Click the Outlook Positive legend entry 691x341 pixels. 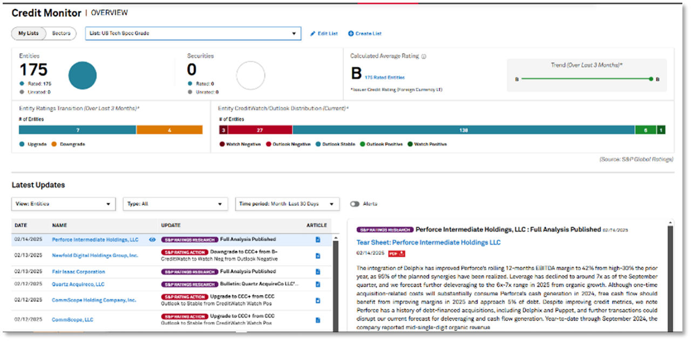coord(381,144)
